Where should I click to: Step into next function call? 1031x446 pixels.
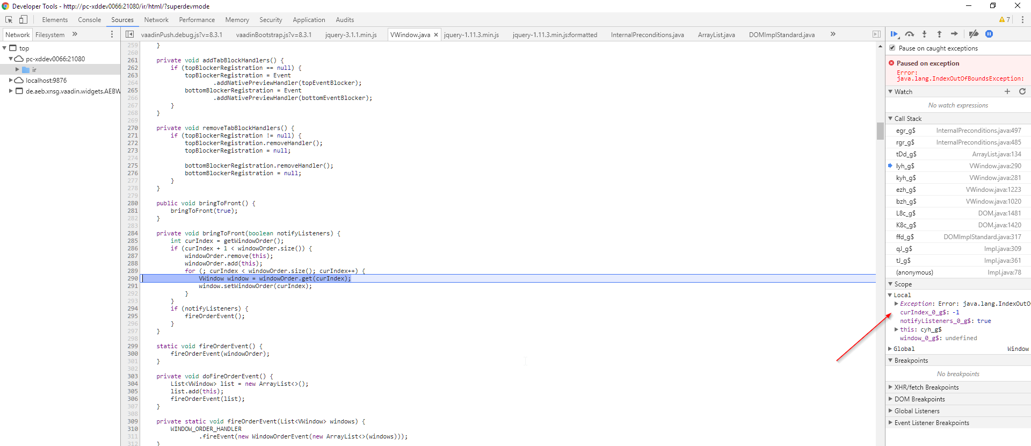click(x=924, y=34)
